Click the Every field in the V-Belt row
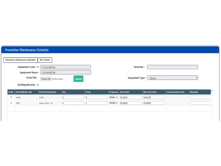 pos(97,97)
